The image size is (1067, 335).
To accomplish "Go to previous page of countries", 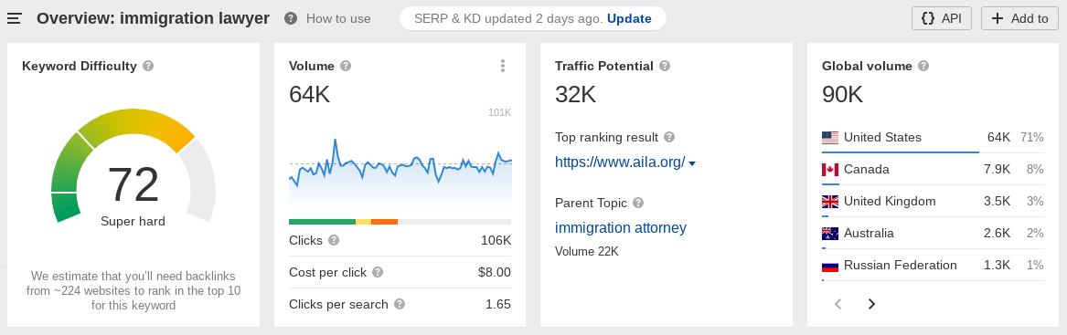I will [838, 304].
